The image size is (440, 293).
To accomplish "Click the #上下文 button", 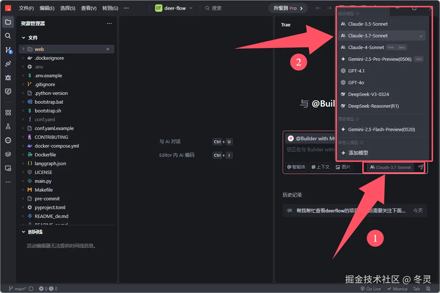I will [320, 167].
